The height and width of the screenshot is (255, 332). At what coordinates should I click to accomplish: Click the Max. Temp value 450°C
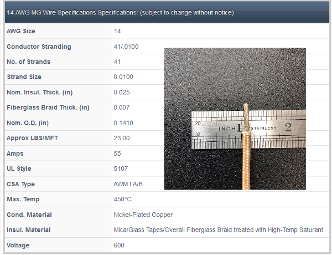click(122, 199)
